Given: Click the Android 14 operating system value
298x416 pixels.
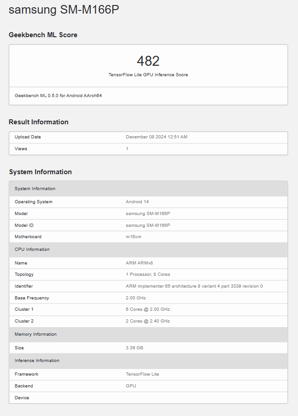Looking at the screenshot, I should (x=137, y=202).
